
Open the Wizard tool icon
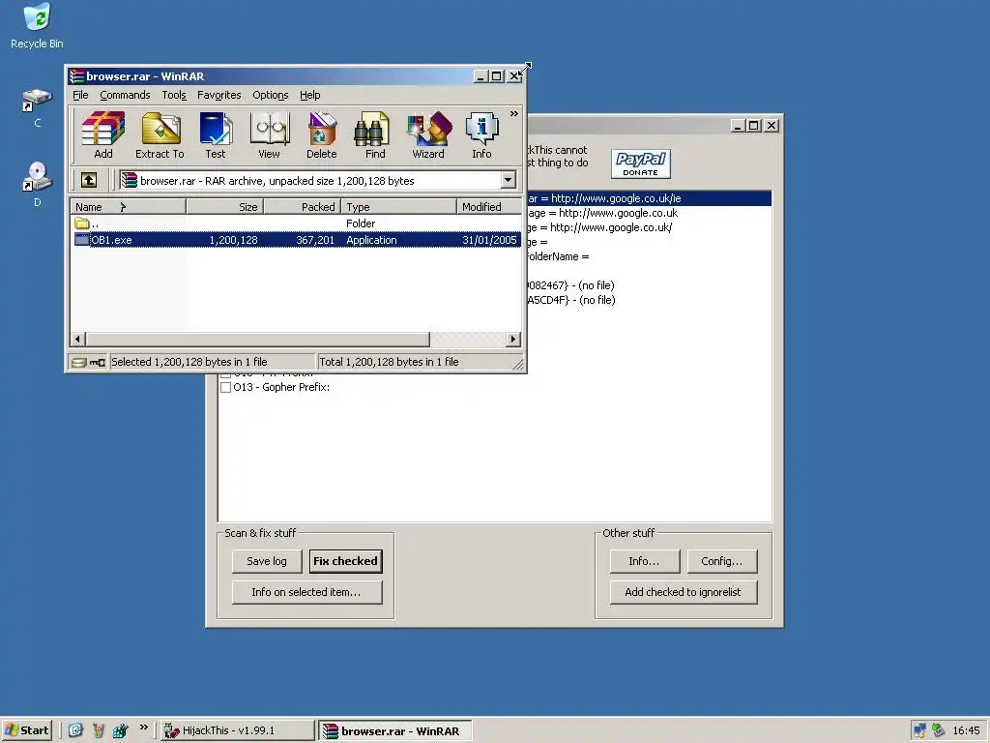point(428,135)
